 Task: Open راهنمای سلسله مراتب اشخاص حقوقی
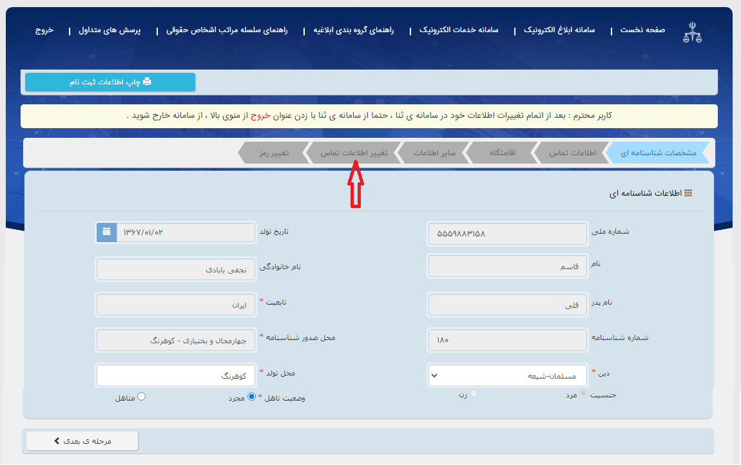coord(227,30)
